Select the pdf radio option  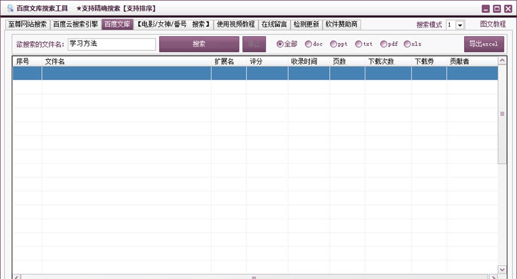[389, 44]
